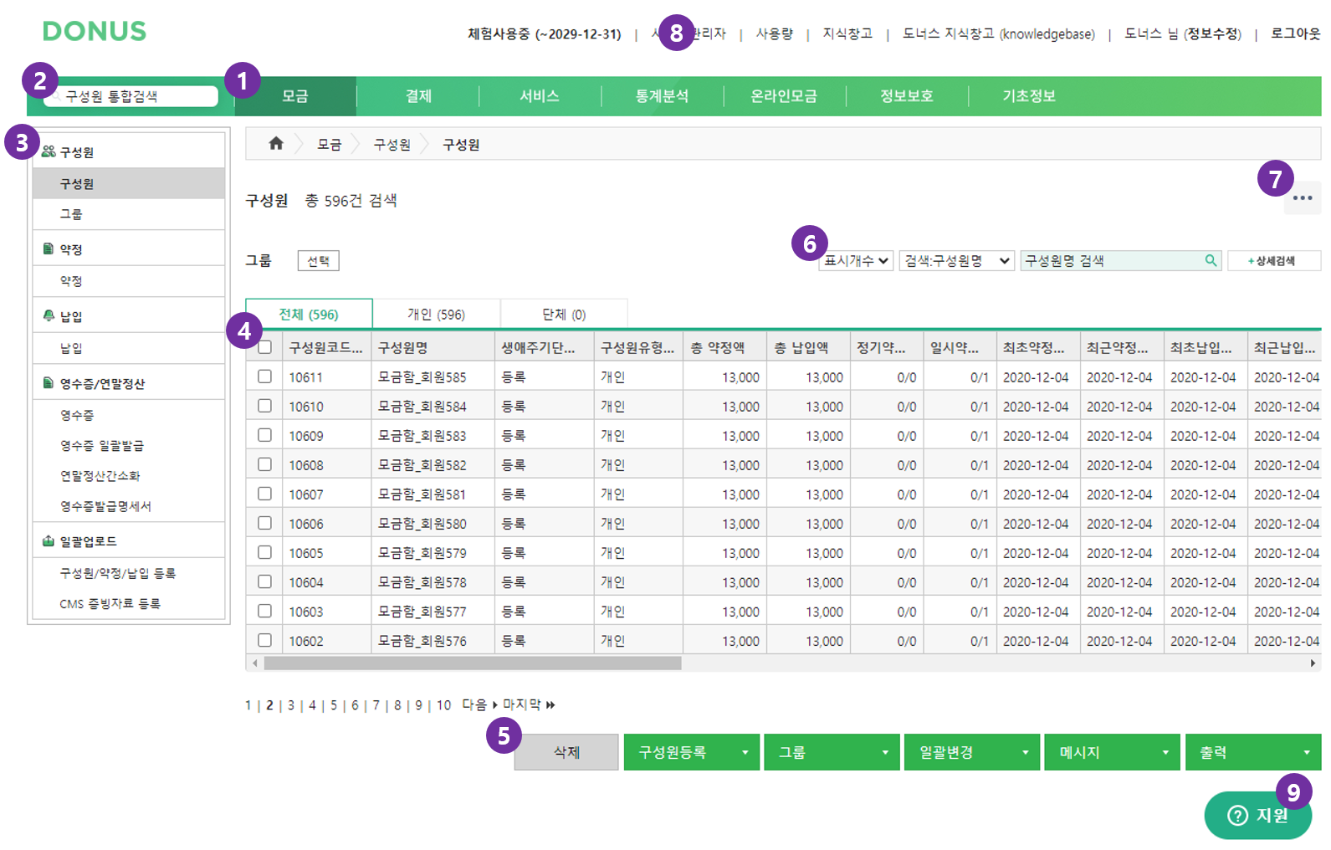The height and width of the screenshot is (850, 1331).
Task: Expand the 구성원등록 dropdown button
Action: [x=691, y=752]
